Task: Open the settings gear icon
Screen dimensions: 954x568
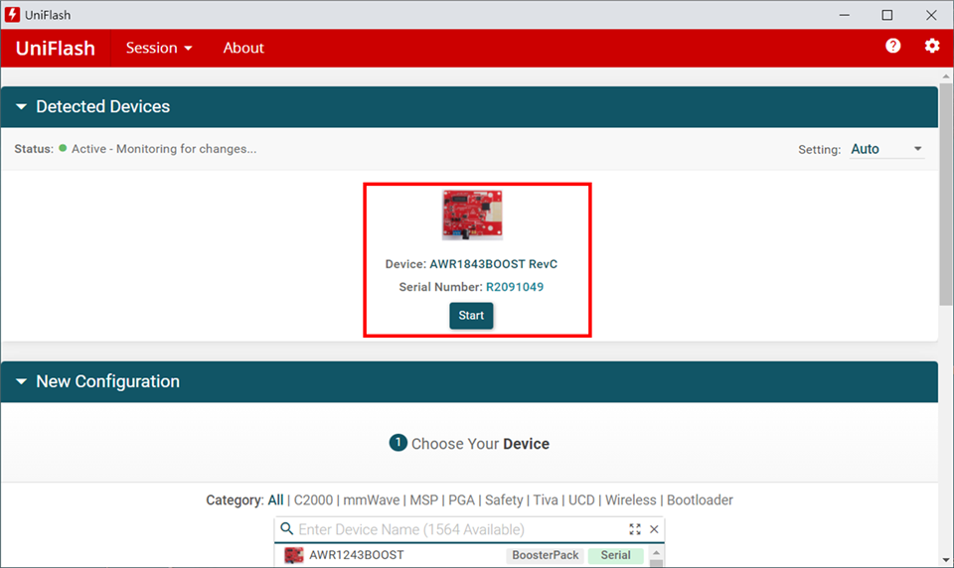Action: [931, 47]
